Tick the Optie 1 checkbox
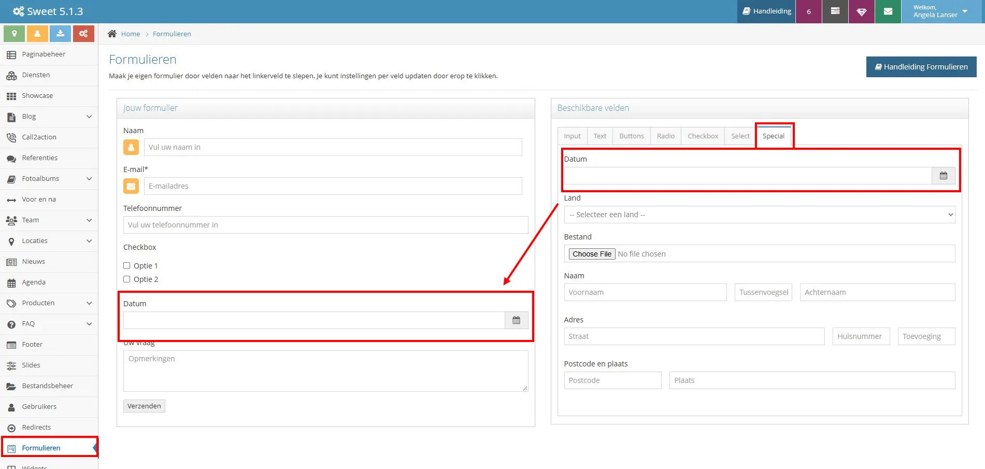985x469 pixels. (127, 266)
